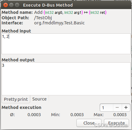Click the Ø average time value
The image size is (132, 130).
click(34, 115)
